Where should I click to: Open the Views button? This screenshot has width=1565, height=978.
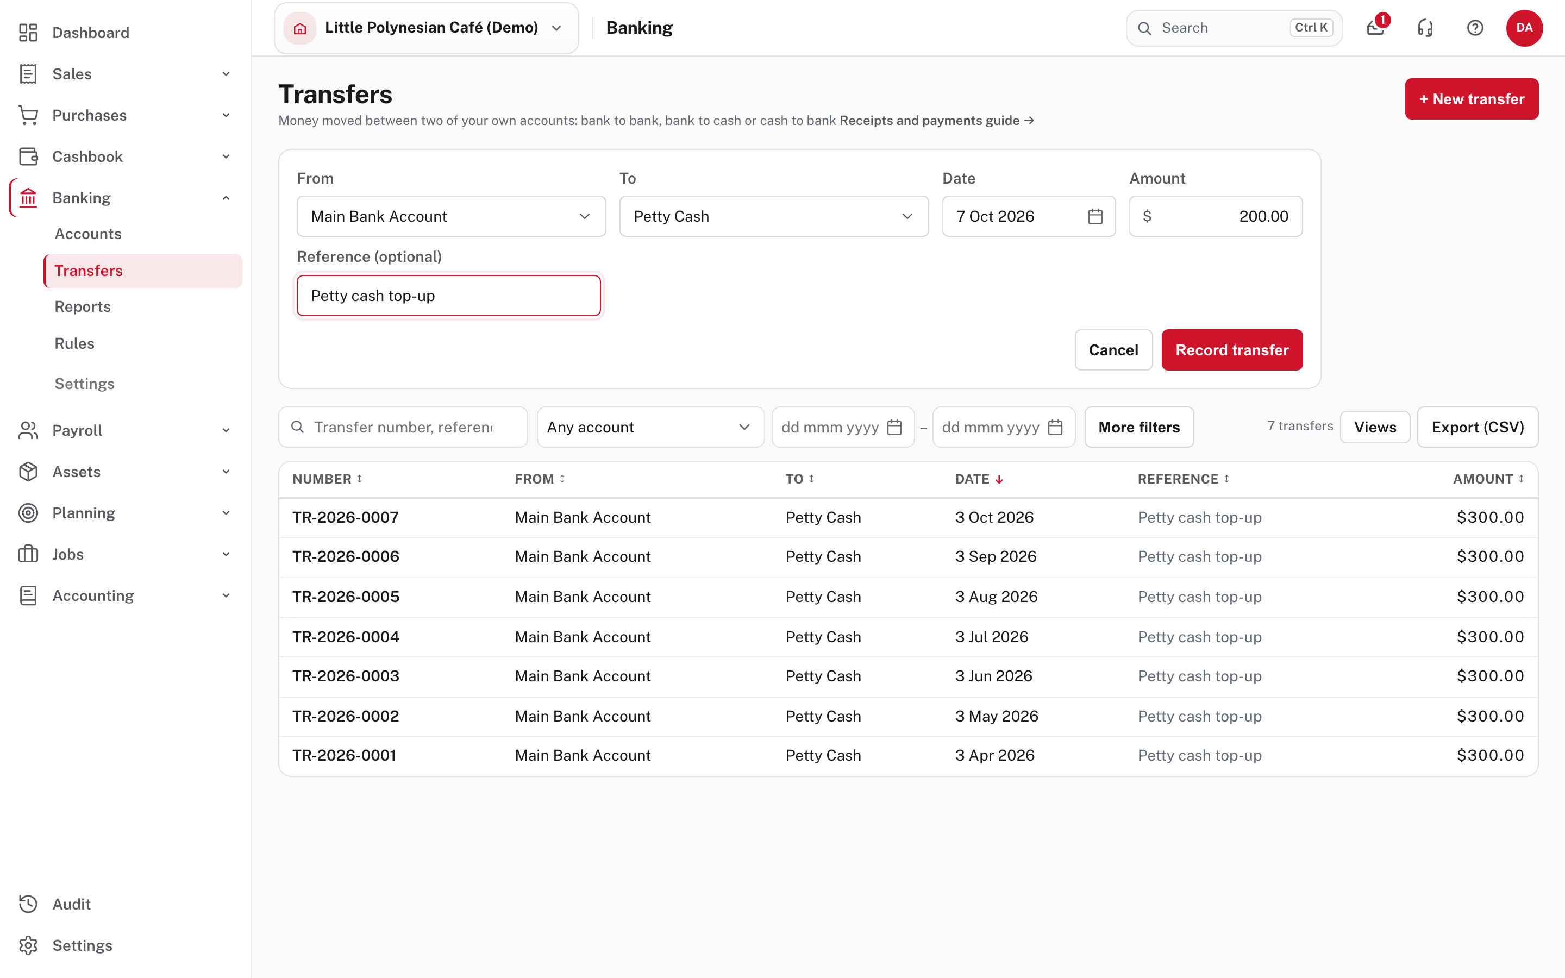click(x=1375, y=427)
